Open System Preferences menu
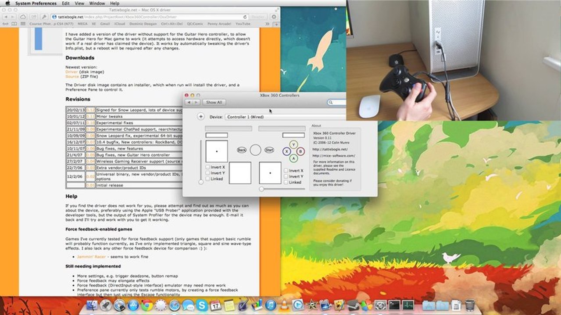This screenshot has width=561, height=315. coord(36,3)
